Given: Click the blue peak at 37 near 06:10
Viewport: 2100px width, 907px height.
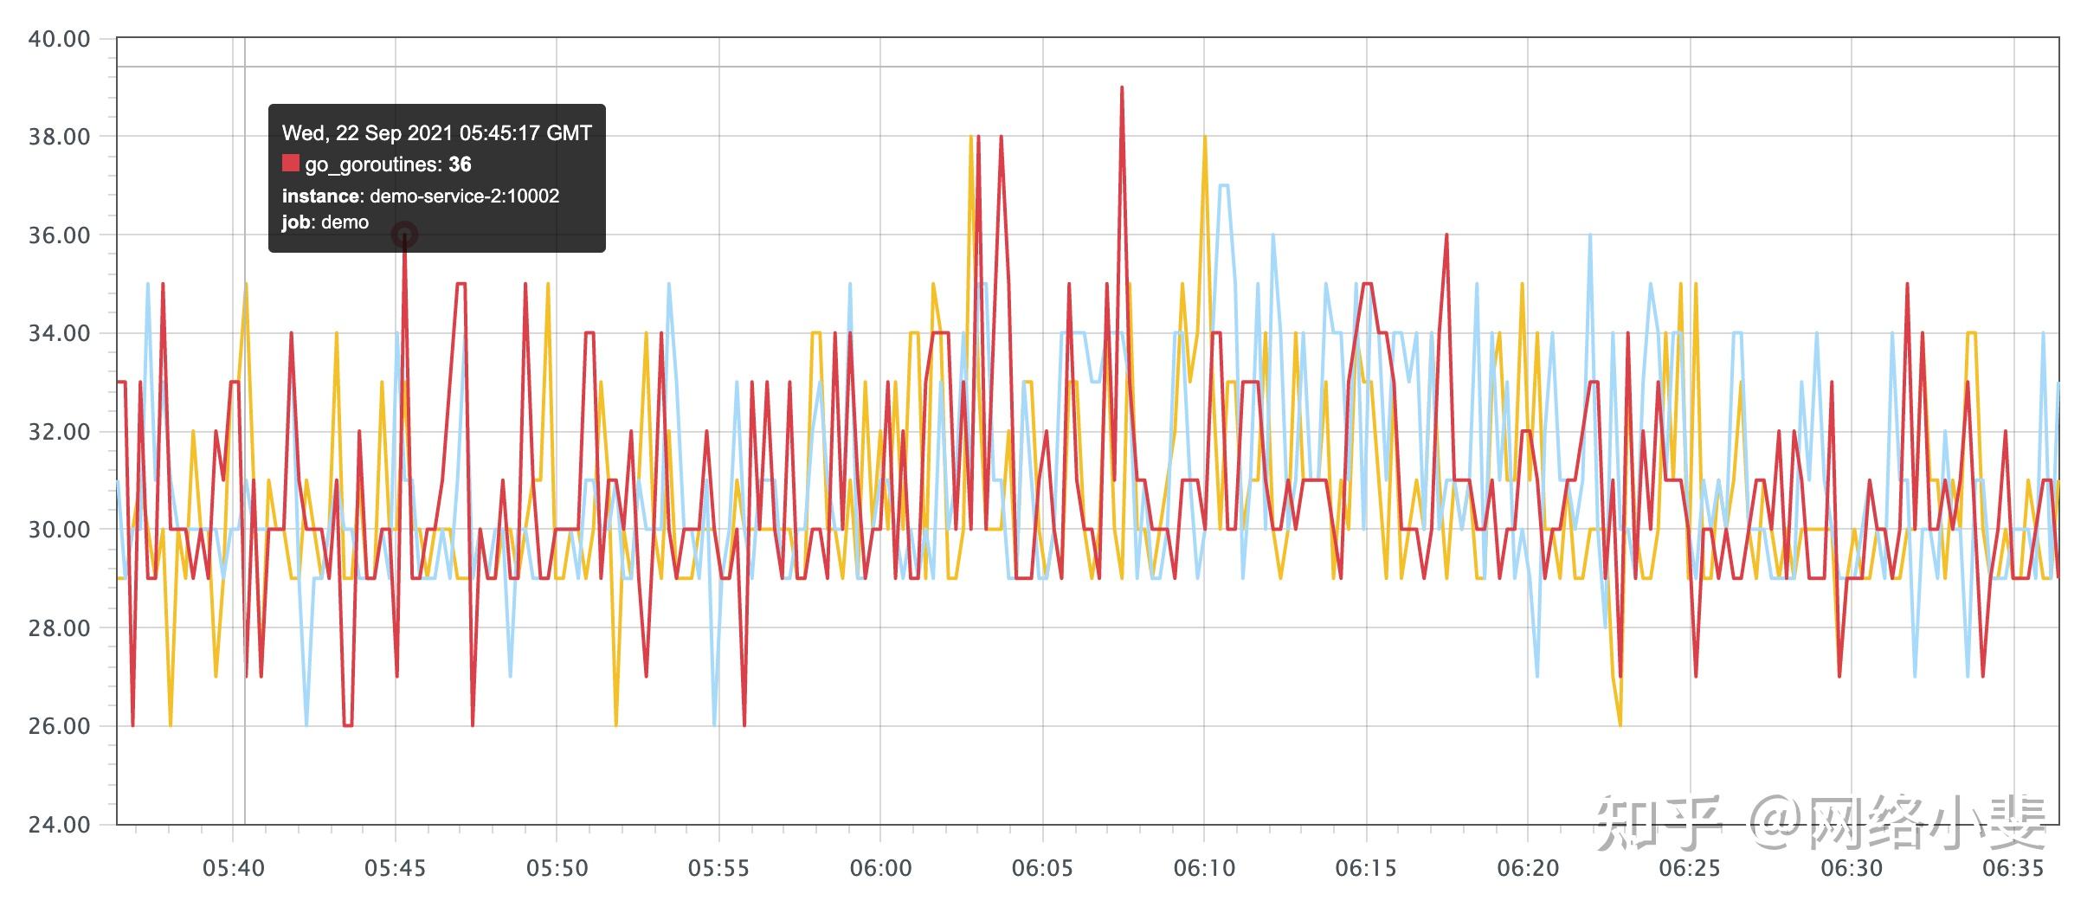Looking at the screenshot, I should 1224,185.
